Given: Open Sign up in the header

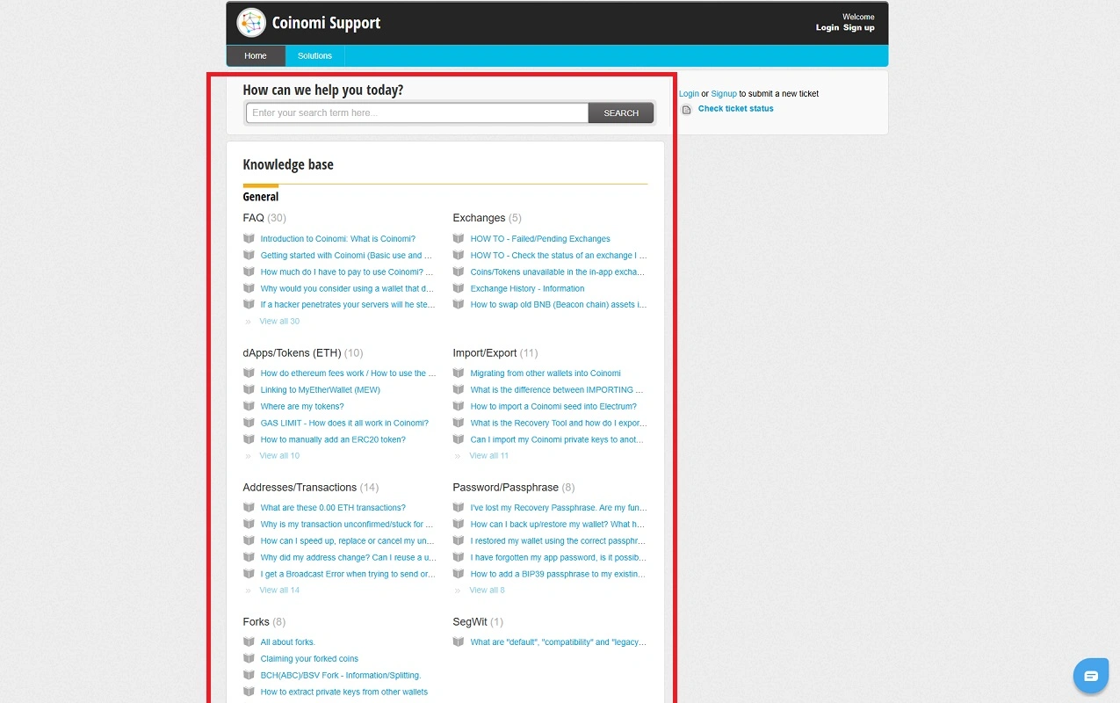Looking at the screenshot, I should point(858,28).
